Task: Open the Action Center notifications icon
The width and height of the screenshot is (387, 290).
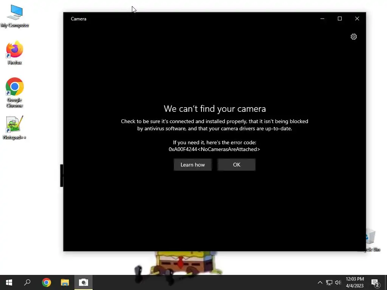Action: pyautogui.click(x=375, y=283)
